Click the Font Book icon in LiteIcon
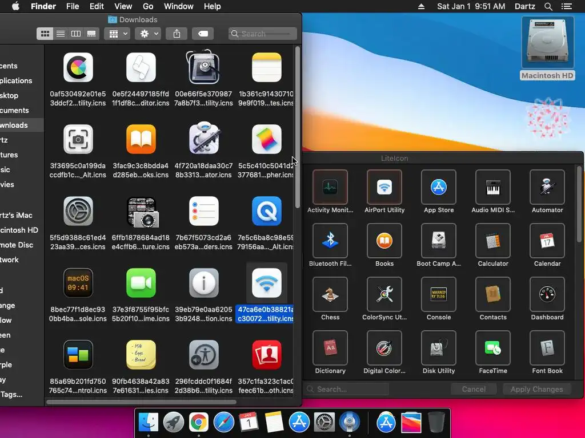This screenshot has height=438, width=585. coord(547,348)
